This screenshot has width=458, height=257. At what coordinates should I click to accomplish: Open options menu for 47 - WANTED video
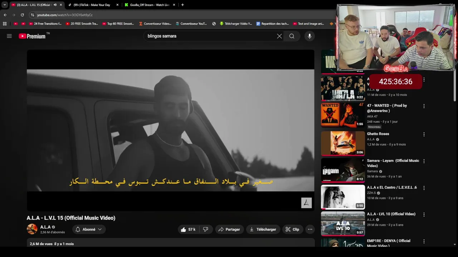[424, 106]
